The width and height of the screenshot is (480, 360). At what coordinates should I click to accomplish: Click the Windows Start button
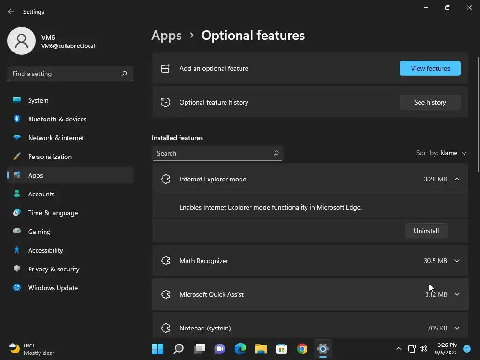click(158, 349)
